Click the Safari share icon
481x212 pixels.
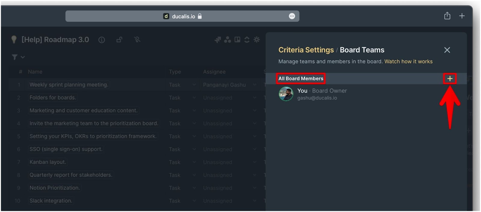[447, 16]
